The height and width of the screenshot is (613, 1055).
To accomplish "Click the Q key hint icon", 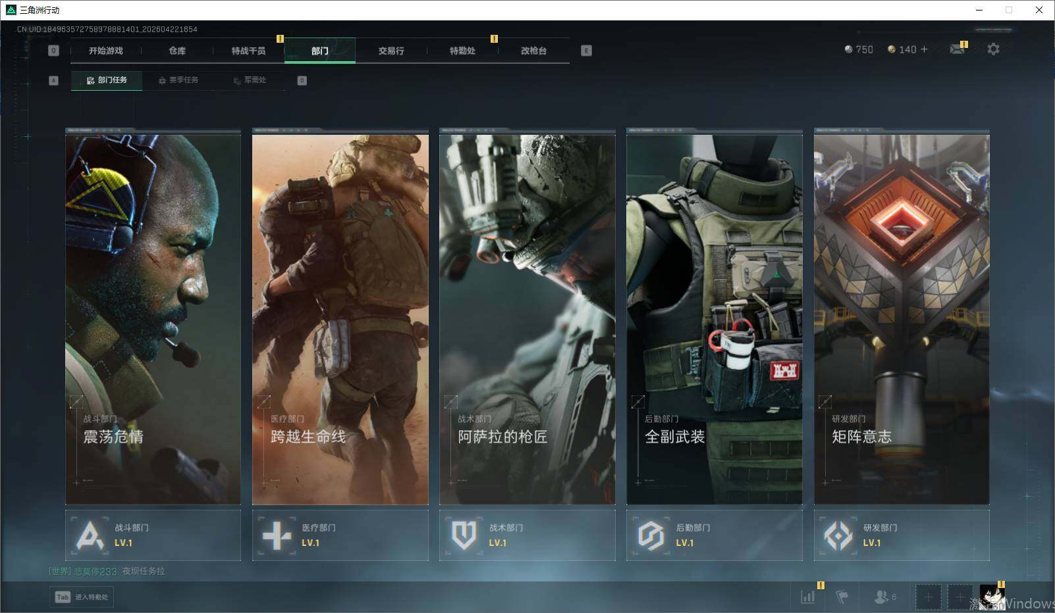I will pyautogui.click(x=54, y=51).
